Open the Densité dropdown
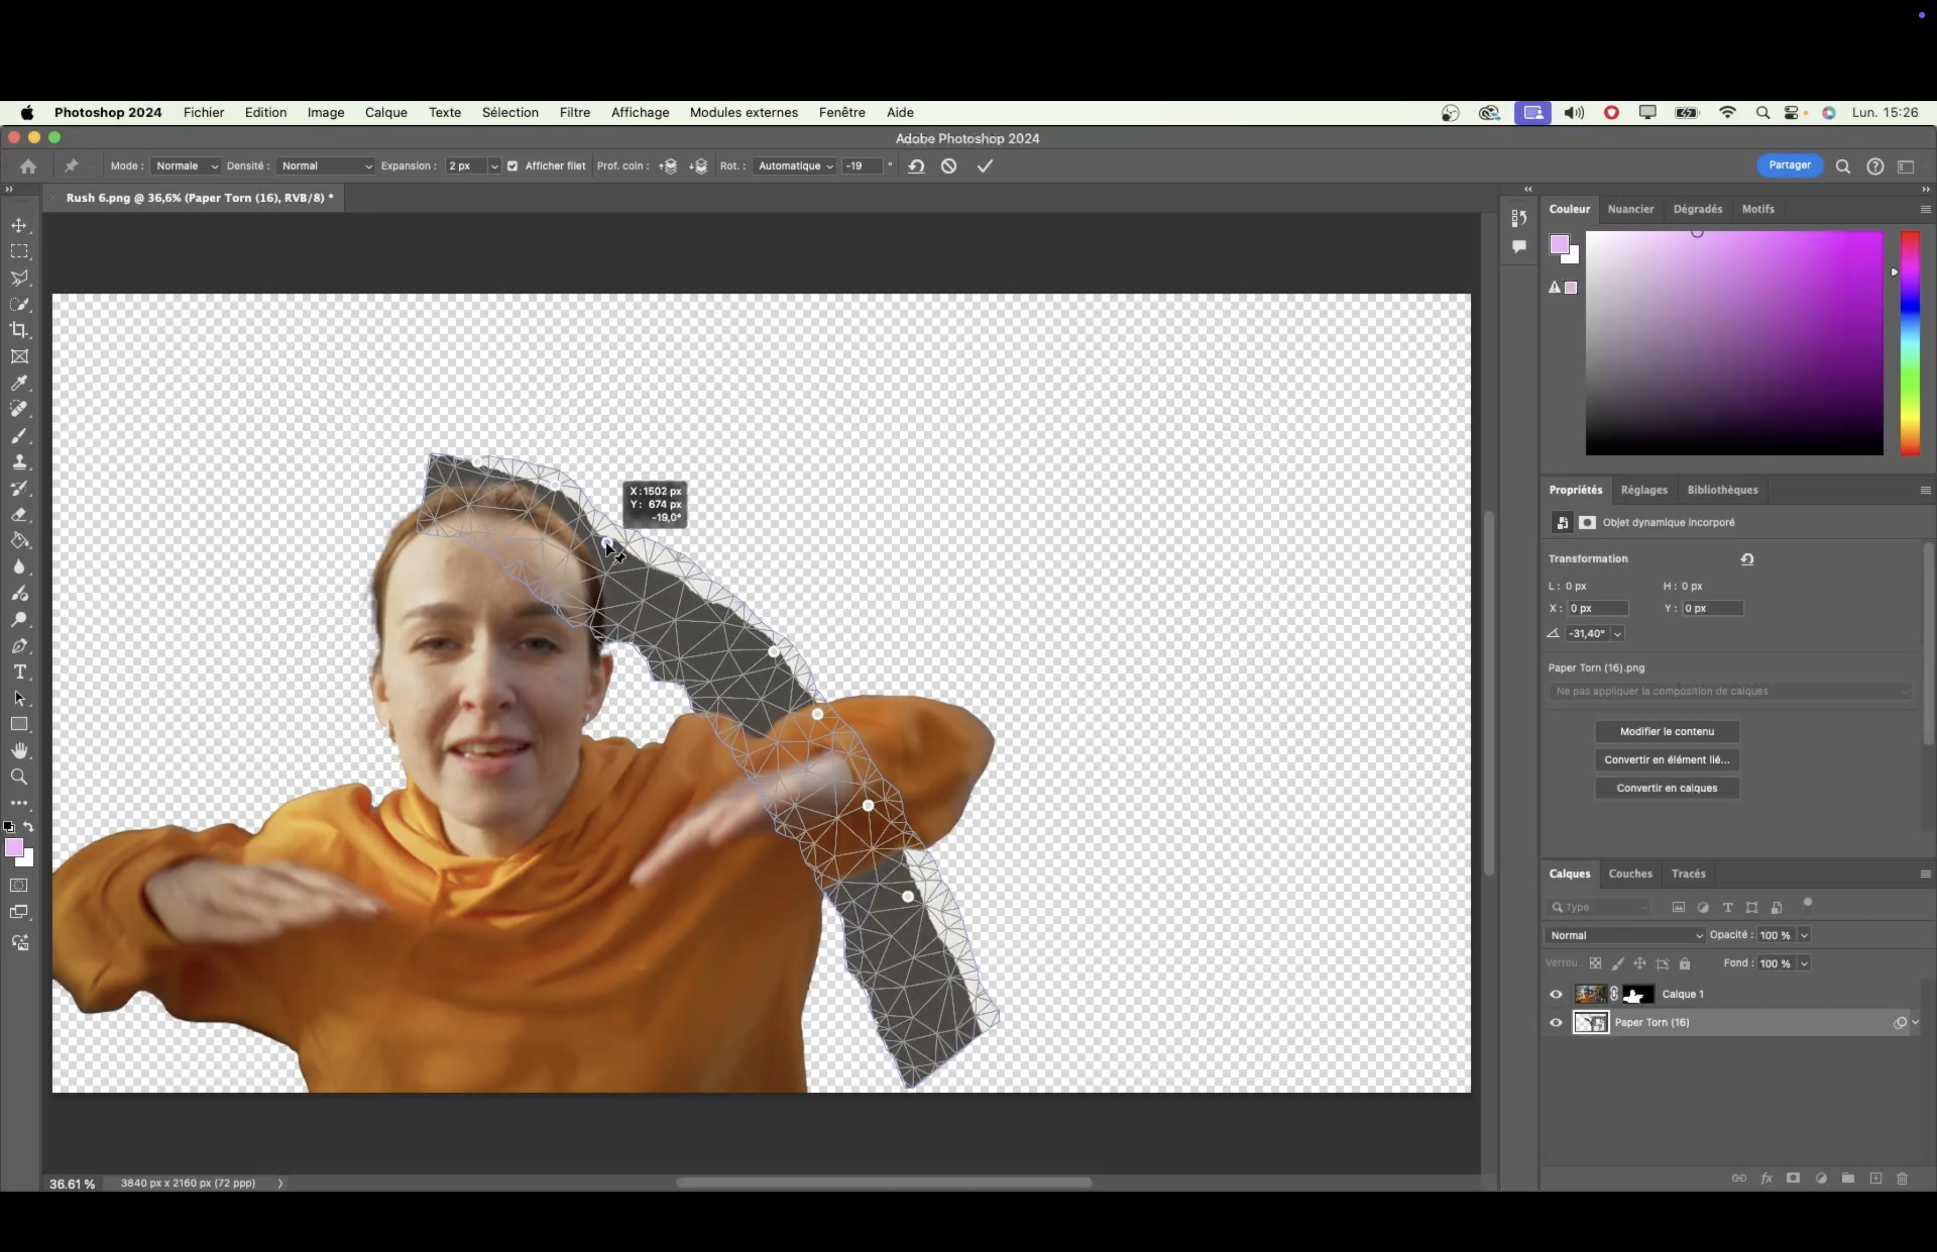 [325, 166]
